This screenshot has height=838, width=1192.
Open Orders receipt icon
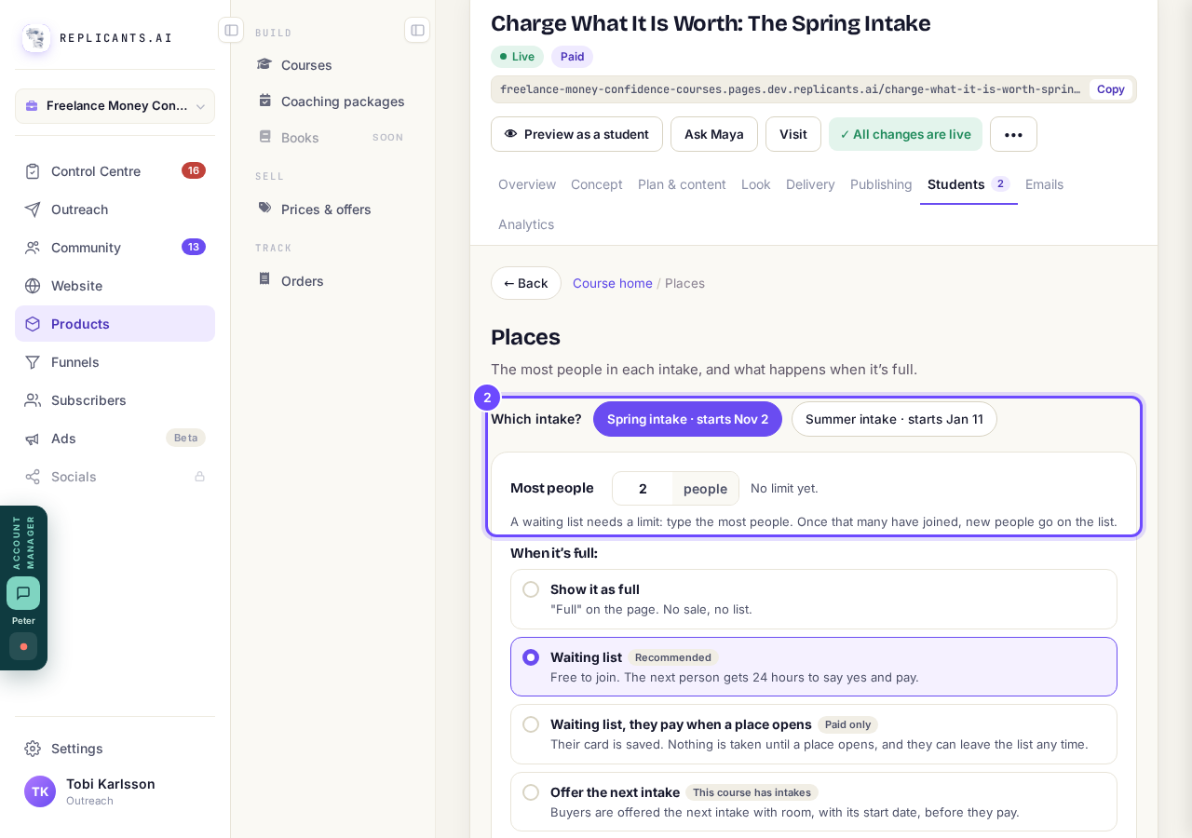(265, 280)
